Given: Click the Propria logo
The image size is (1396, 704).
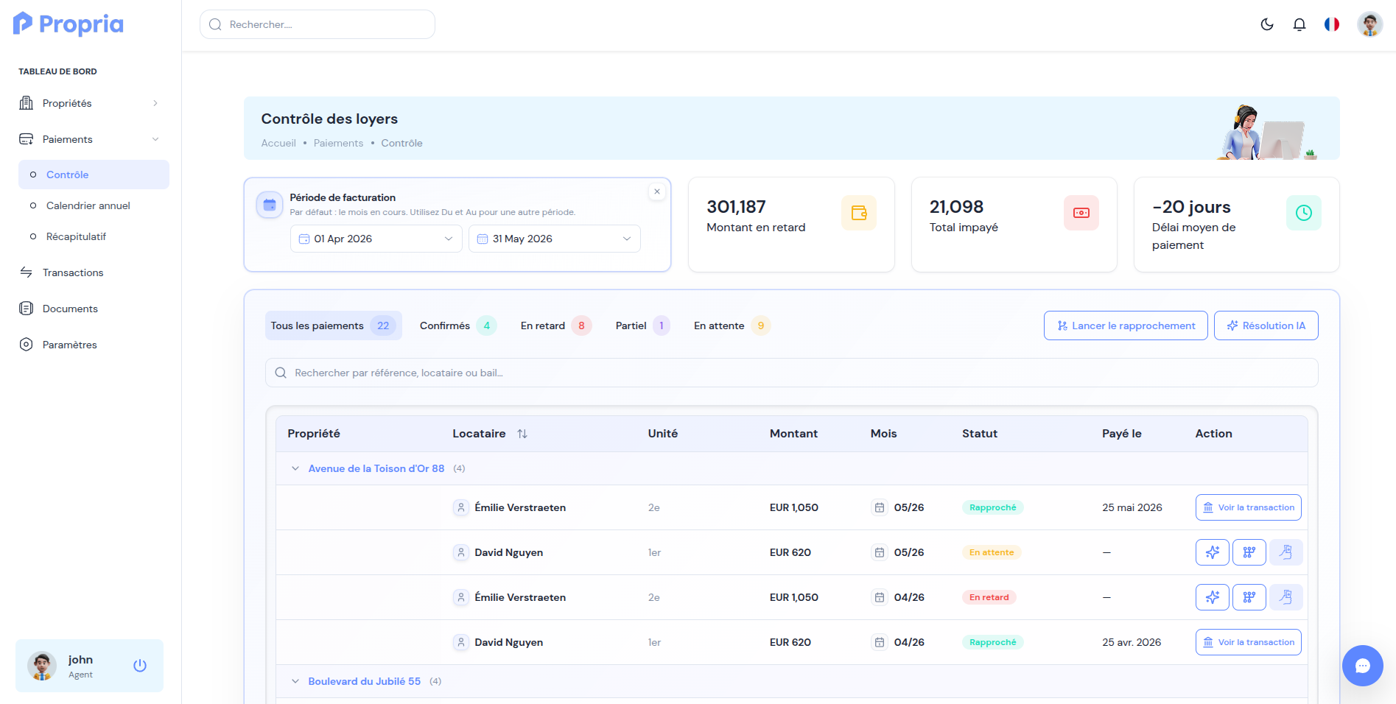Looking at the screenshot, I should [x=69, y=24].
